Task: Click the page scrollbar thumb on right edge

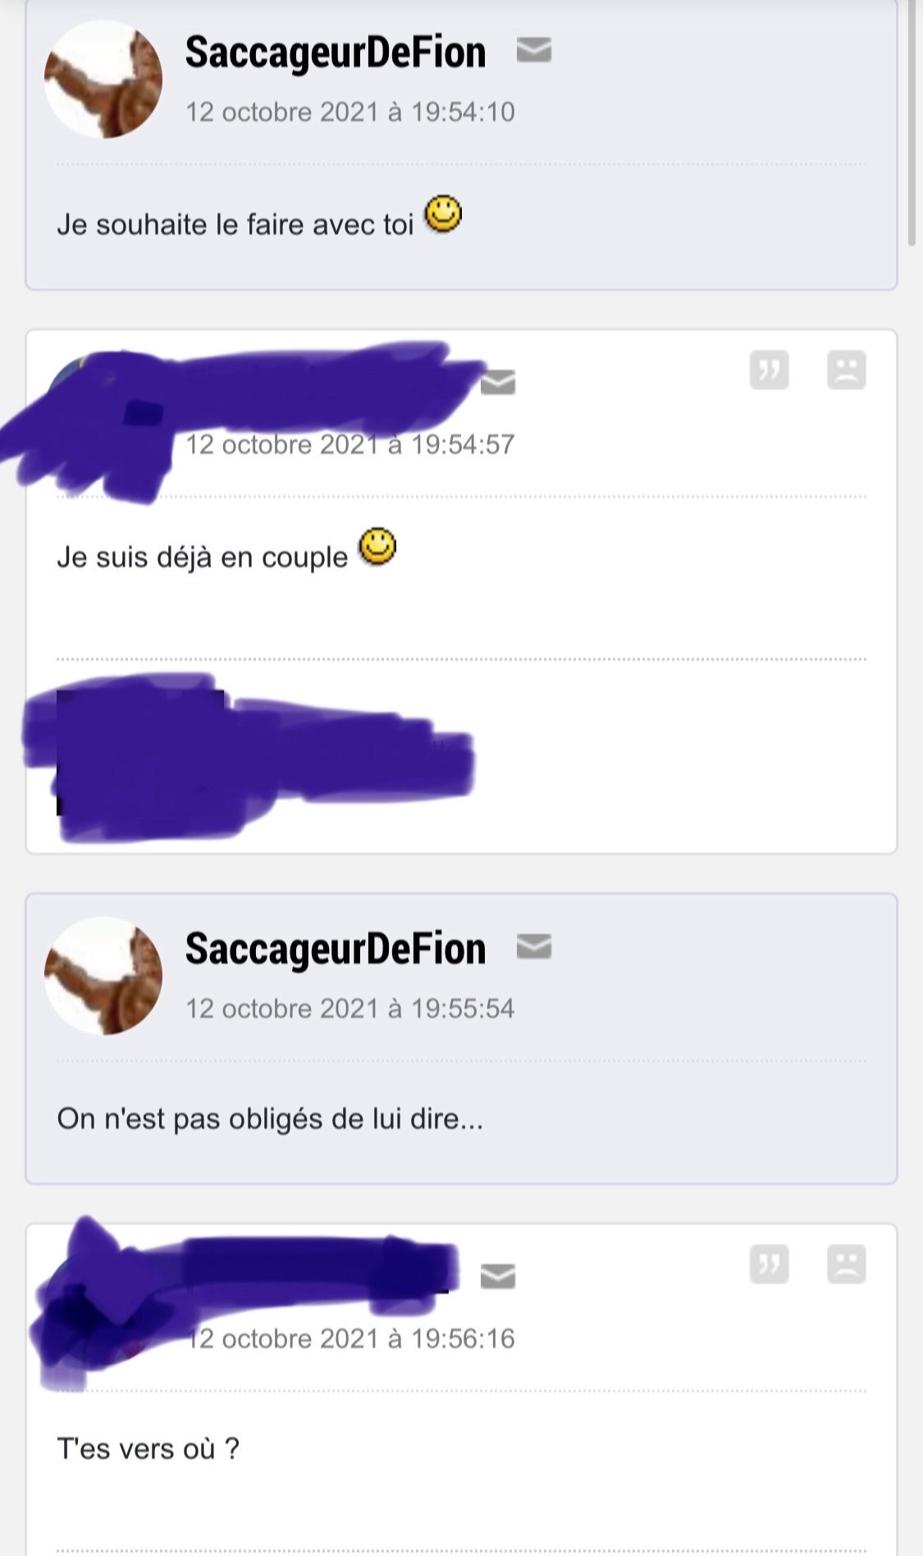Action: pos(912,123)
